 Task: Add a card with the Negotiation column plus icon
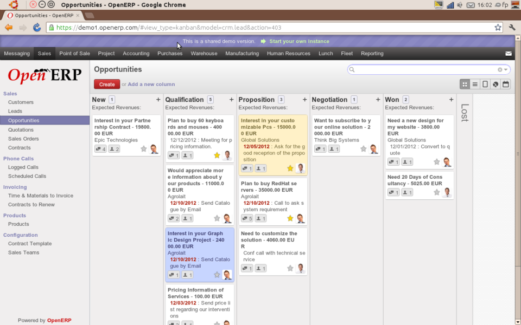click(x=378, y=100)
